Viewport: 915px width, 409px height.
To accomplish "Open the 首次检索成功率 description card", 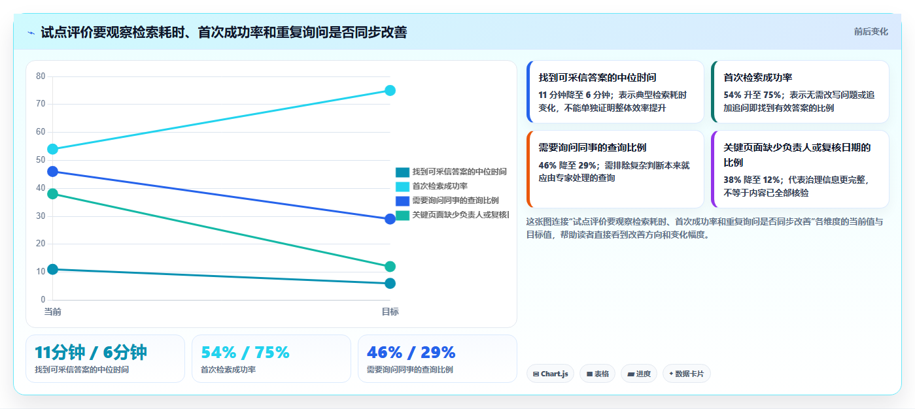I will click(x=800, y=92).
